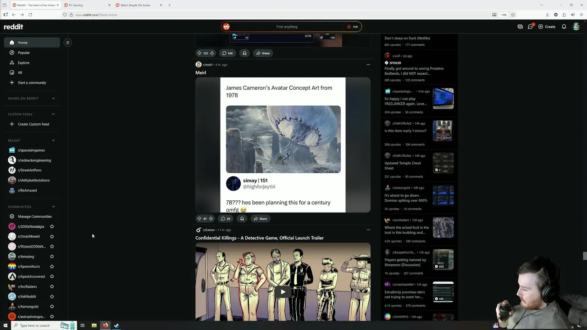
Task: Bookmark this page with the star icon
Action: click(513, 15)
